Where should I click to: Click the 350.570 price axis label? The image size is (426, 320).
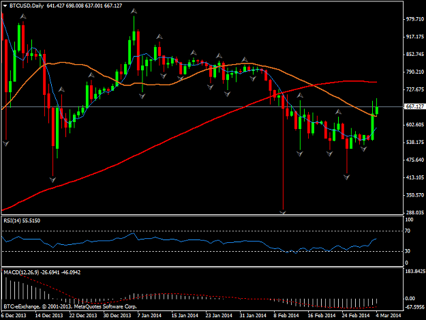415,195
